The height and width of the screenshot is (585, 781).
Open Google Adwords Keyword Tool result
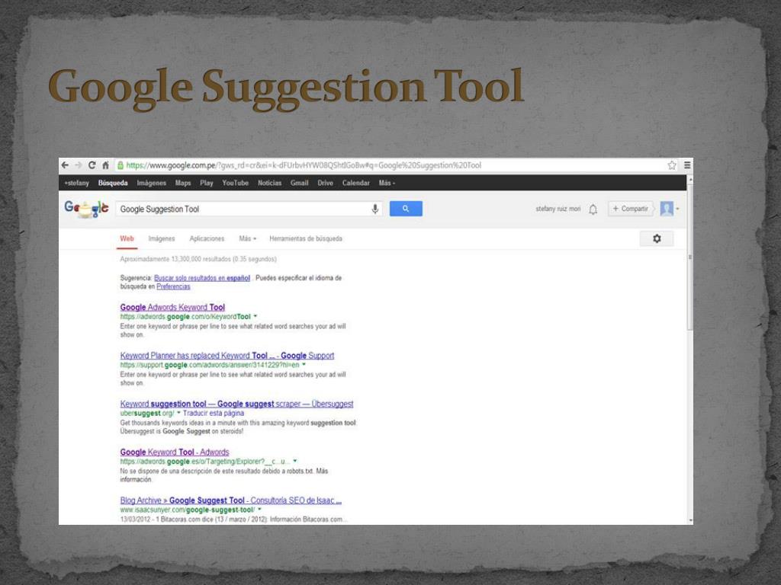[x=172, y=308]
